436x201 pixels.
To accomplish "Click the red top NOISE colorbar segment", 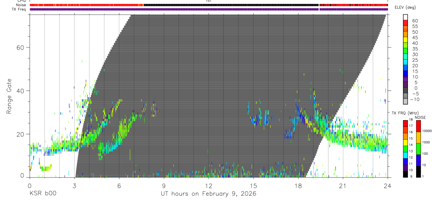I will 418,126.
